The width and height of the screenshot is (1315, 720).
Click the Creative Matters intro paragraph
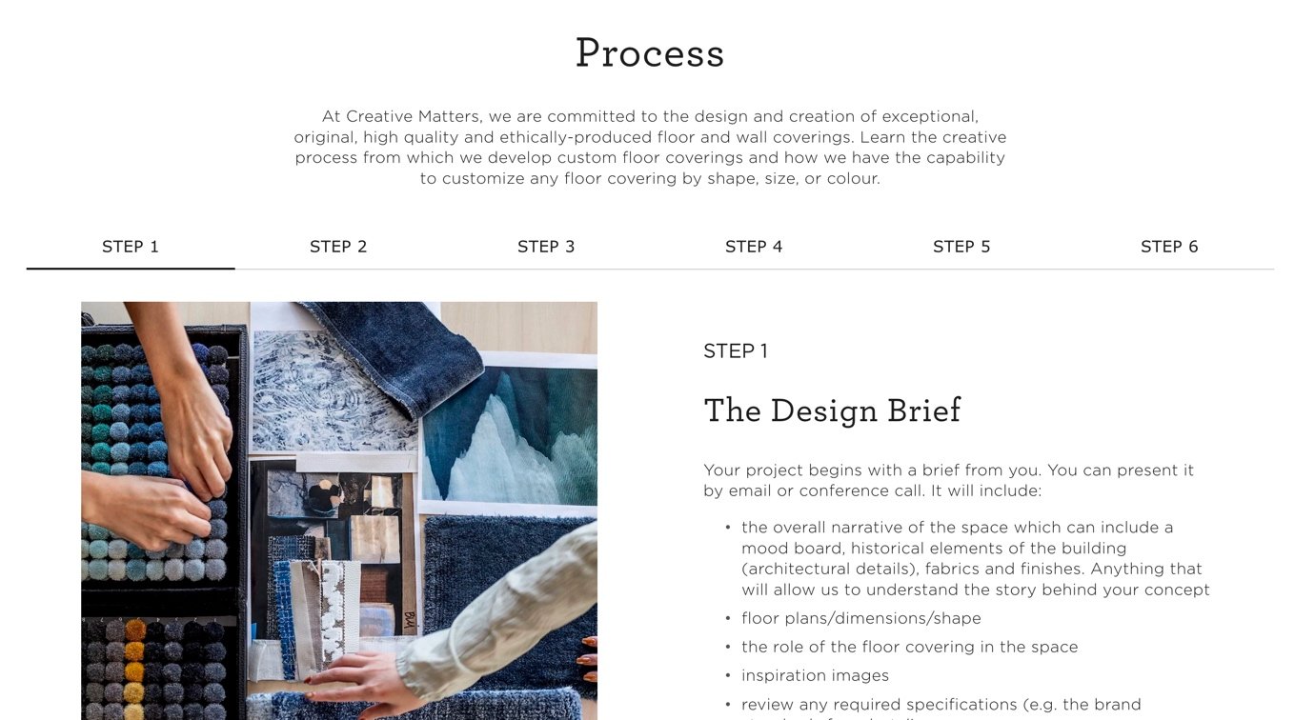tap(650, 148)
